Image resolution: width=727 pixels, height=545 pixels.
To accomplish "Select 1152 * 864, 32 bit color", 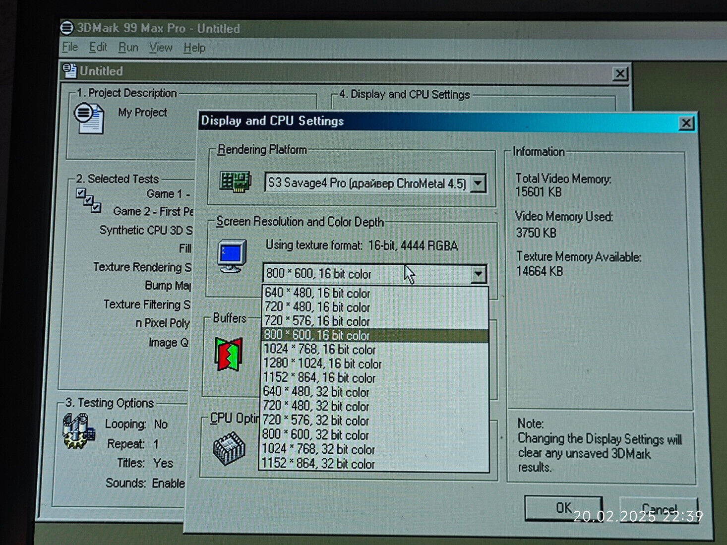I will [375, 464].
